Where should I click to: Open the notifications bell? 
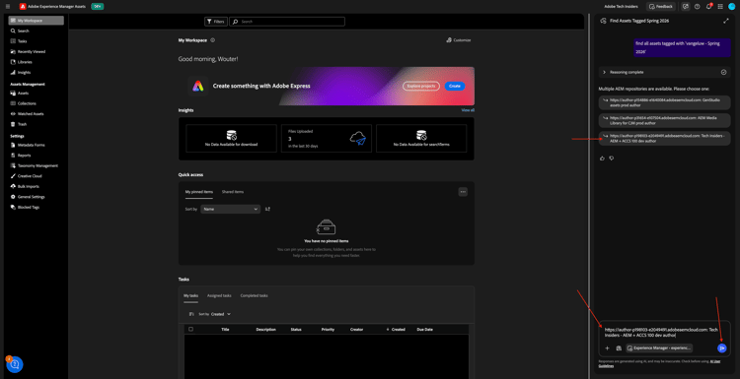[708, 7]
